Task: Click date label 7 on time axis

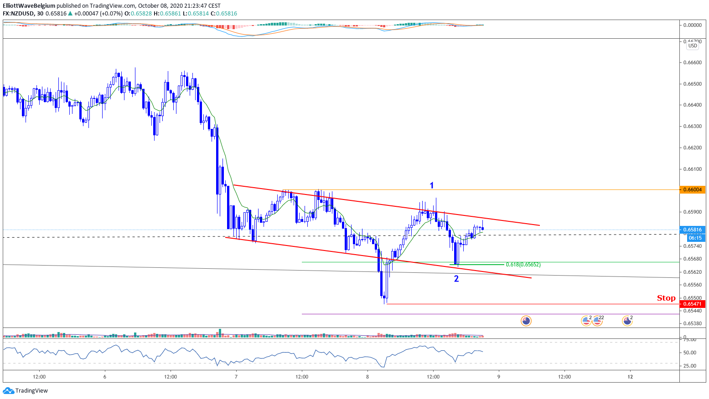Action: click(x=236, y=377)
